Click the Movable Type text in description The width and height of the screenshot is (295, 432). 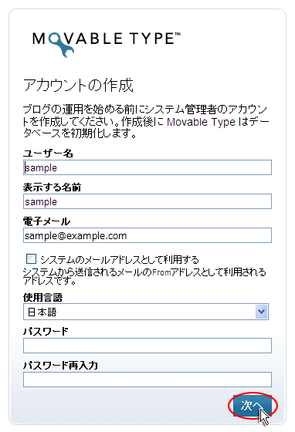[201, 122]
